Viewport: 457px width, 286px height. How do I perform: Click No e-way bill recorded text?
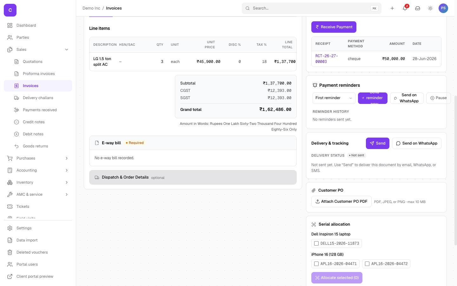(114, 158)
